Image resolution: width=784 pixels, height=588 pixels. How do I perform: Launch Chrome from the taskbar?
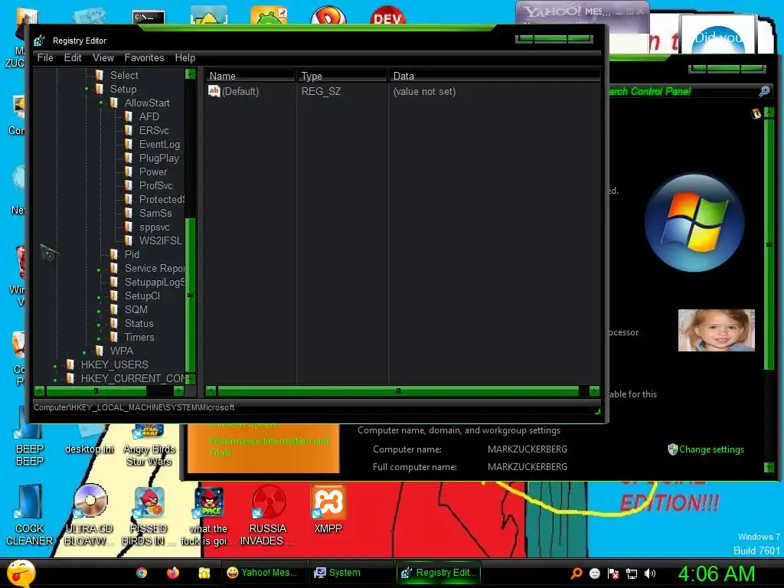[142, 573]
